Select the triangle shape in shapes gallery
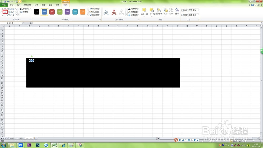This screenshot has height=148, width=263. coord(13,12)
